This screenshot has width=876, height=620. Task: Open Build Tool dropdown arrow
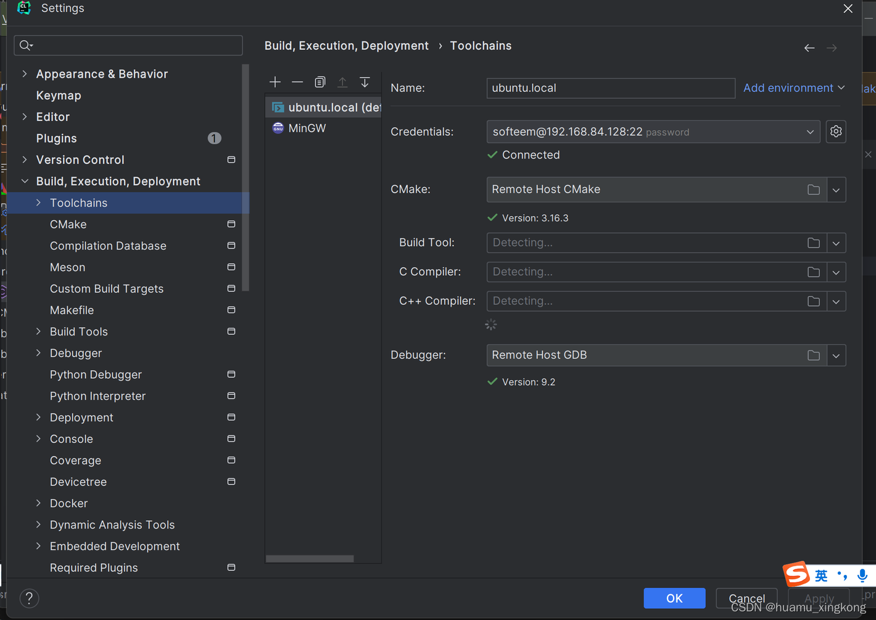(836, 243)
